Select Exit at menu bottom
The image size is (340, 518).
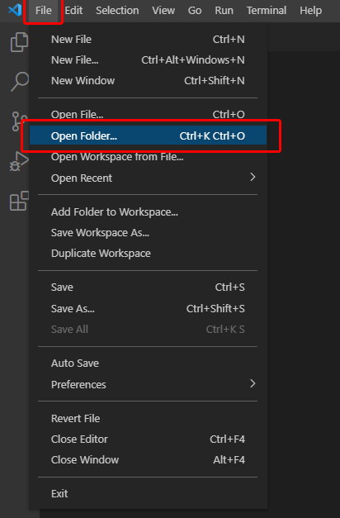pos(148,493)
